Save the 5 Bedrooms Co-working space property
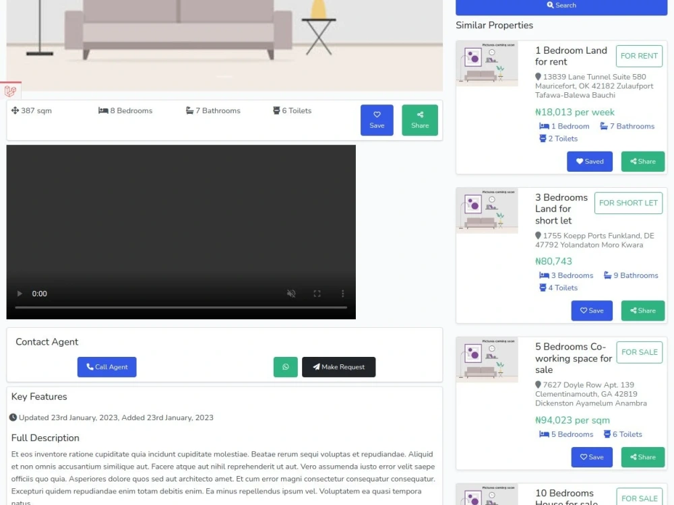Viewport: 674px width, 505px height. [592, 457]
